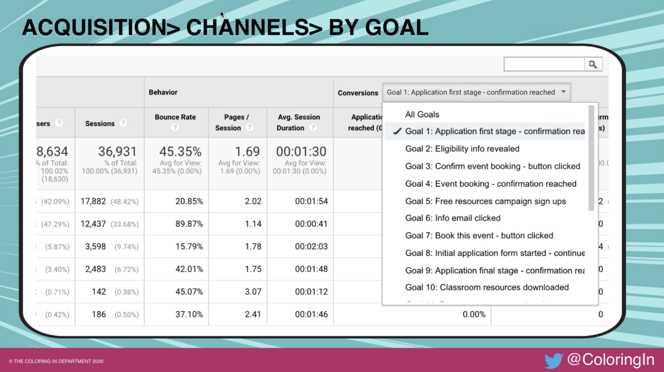Pick Goal 5: Free resources campaign sign ups
Image resolution: width=664 pixels, height=372 pixels.
tap(486, 201)
